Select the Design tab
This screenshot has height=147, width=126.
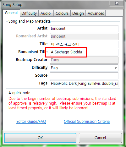click(78, 14)
